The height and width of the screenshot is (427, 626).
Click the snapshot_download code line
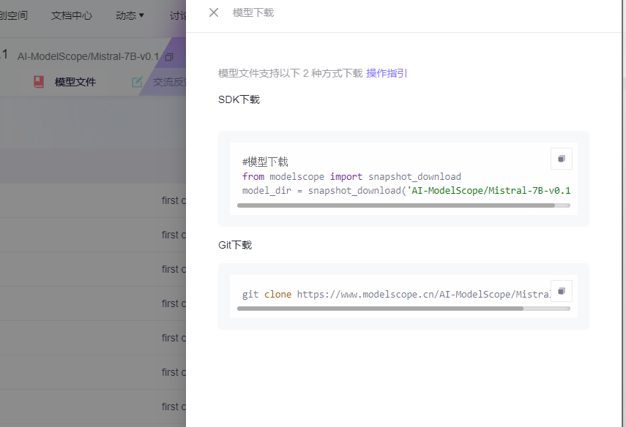point(406,191)
